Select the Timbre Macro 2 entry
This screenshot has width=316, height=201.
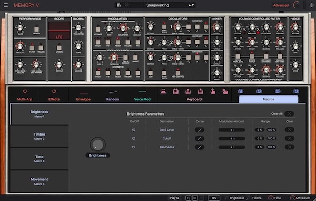[x=39, y=136]
